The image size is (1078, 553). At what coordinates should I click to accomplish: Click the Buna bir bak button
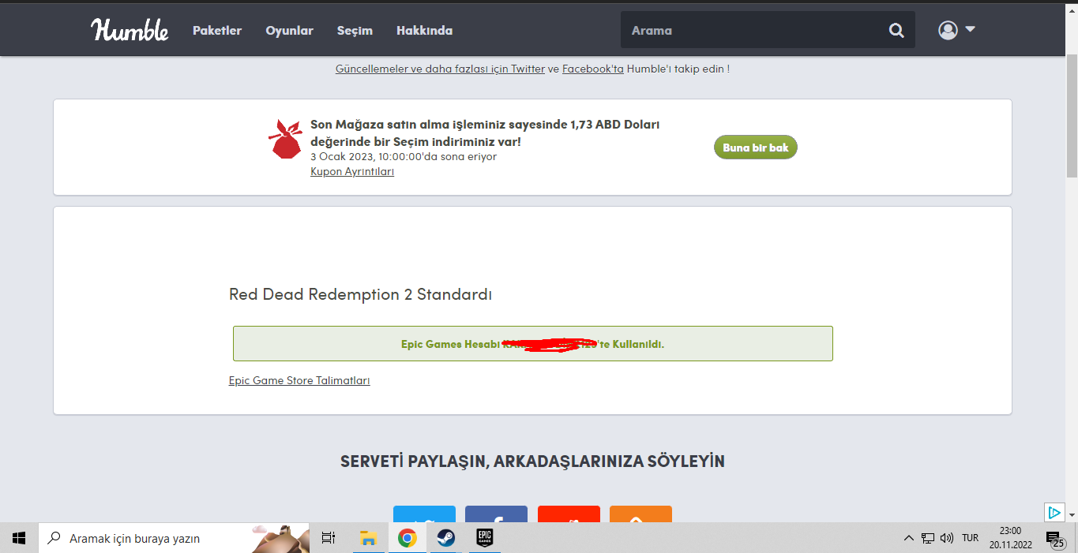[x=756, y=148]
